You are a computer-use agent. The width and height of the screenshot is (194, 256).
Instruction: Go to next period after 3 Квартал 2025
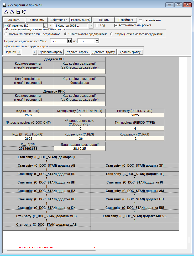pos(91,26)
